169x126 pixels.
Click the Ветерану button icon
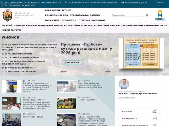click(155, 111)
